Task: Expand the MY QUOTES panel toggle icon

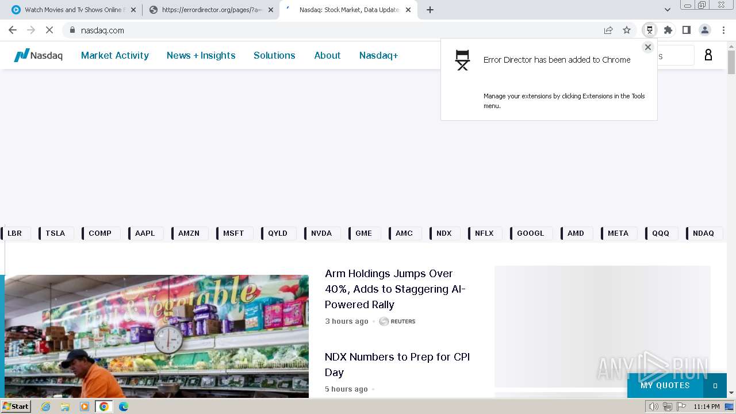Action: click(715, 386)
